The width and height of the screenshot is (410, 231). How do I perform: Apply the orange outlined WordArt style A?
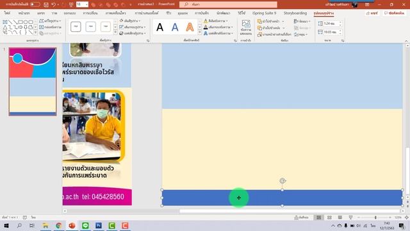click(190, 27)
